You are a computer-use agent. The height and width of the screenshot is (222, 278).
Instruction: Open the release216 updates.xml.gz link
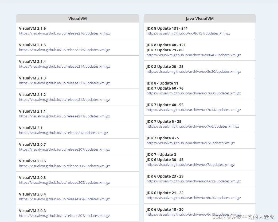tap(64, 33)
